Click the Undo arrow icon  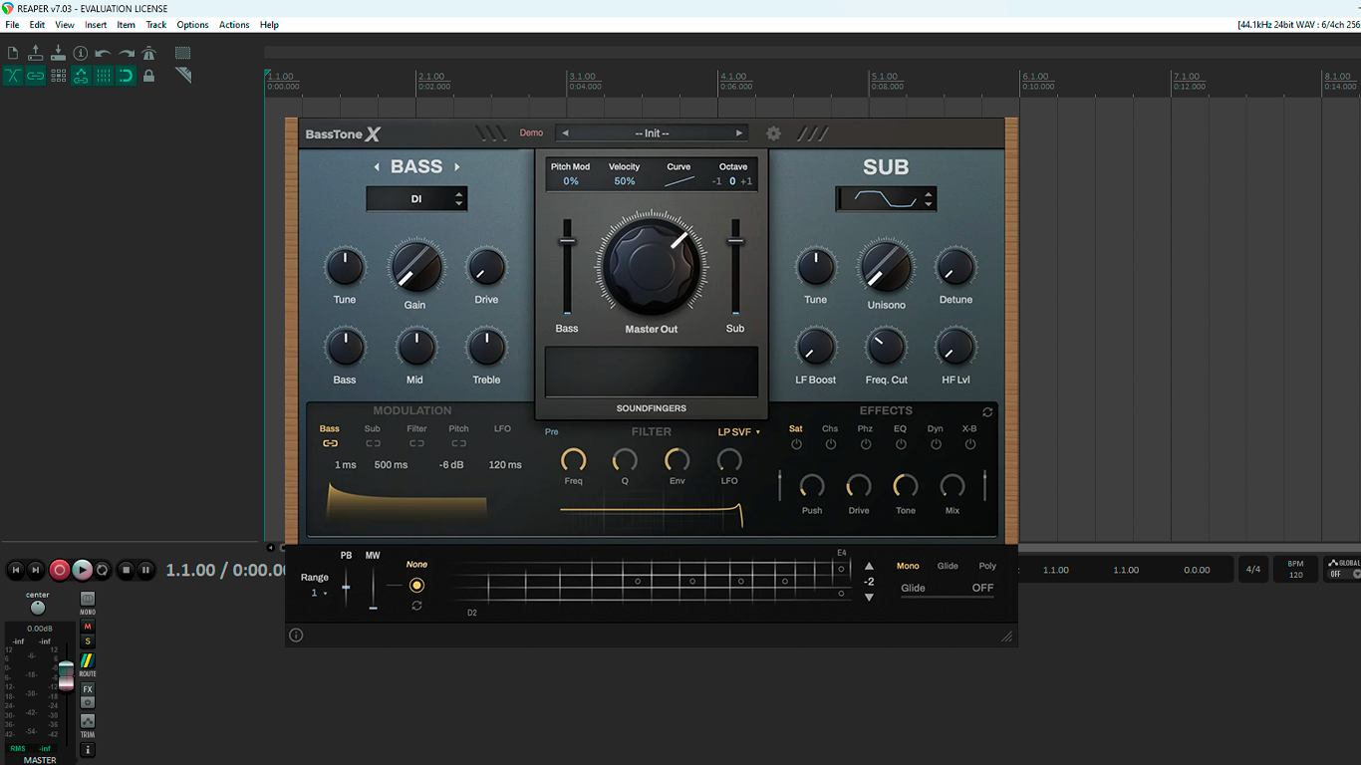(x=104, y=53)
